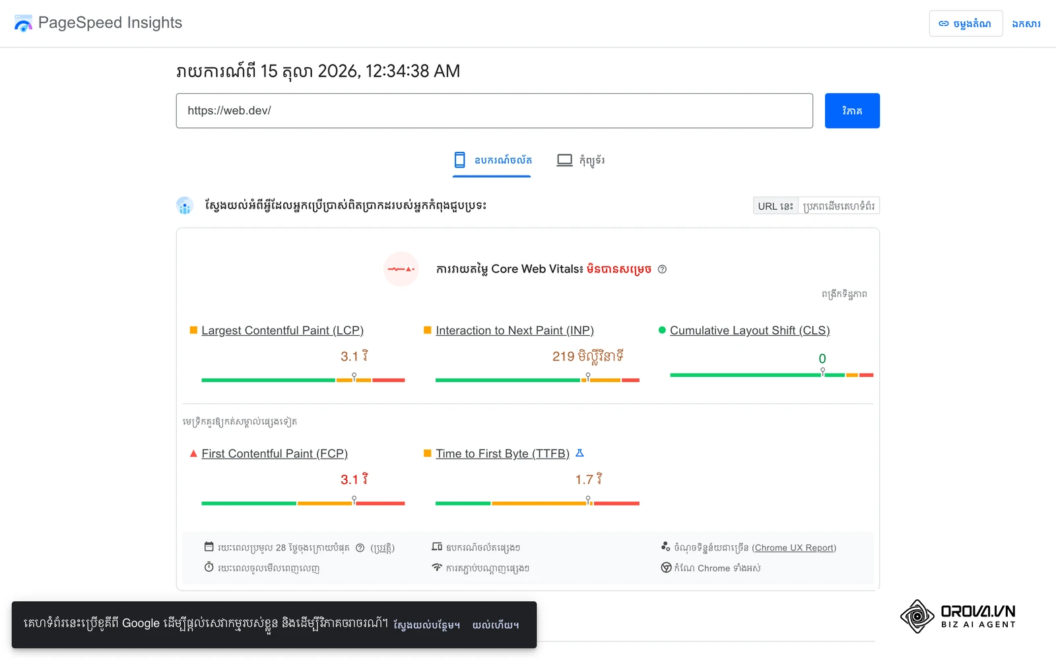Click the stopwatch icon for full visit durations
1056x660 pixels.
coord(209,567)
